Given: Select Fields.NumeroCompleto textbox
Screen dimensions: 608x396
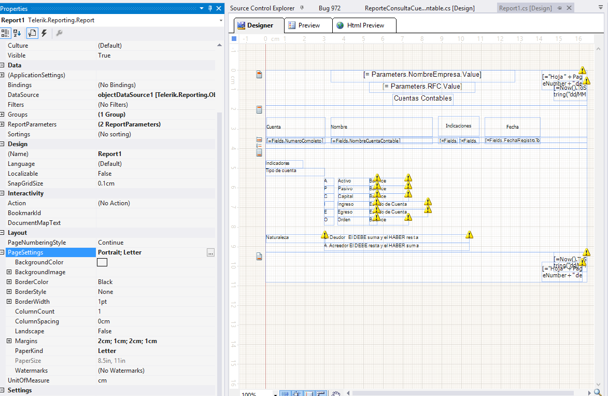Looking at the screenshot, I should [295, 141].
